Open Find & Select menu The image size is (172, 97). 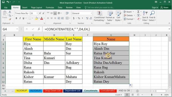[x=152, y=16]
